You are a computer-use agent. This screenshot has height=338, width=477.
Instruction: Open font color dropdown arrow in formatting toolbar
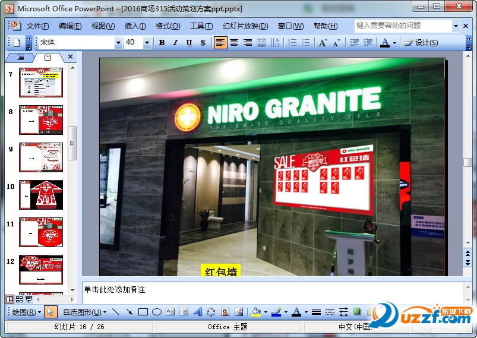(x=394, y=43)
